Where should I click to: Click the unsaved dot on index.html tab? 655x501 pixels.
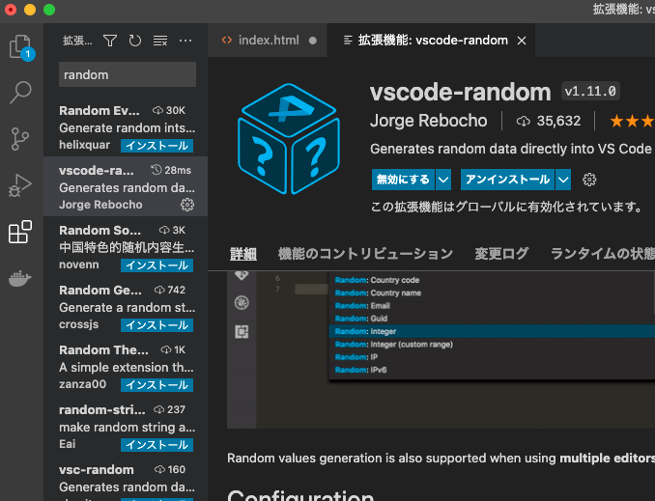coord(312,41)
